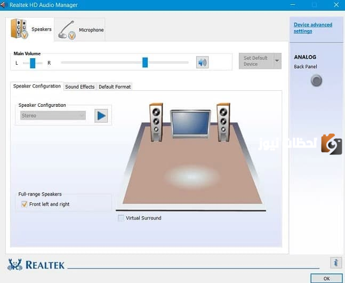Image resolution: width=345 pixels, height=283 pixels.
Task: Play the speaker configuration test sound
Action: [x=101, y=116]
